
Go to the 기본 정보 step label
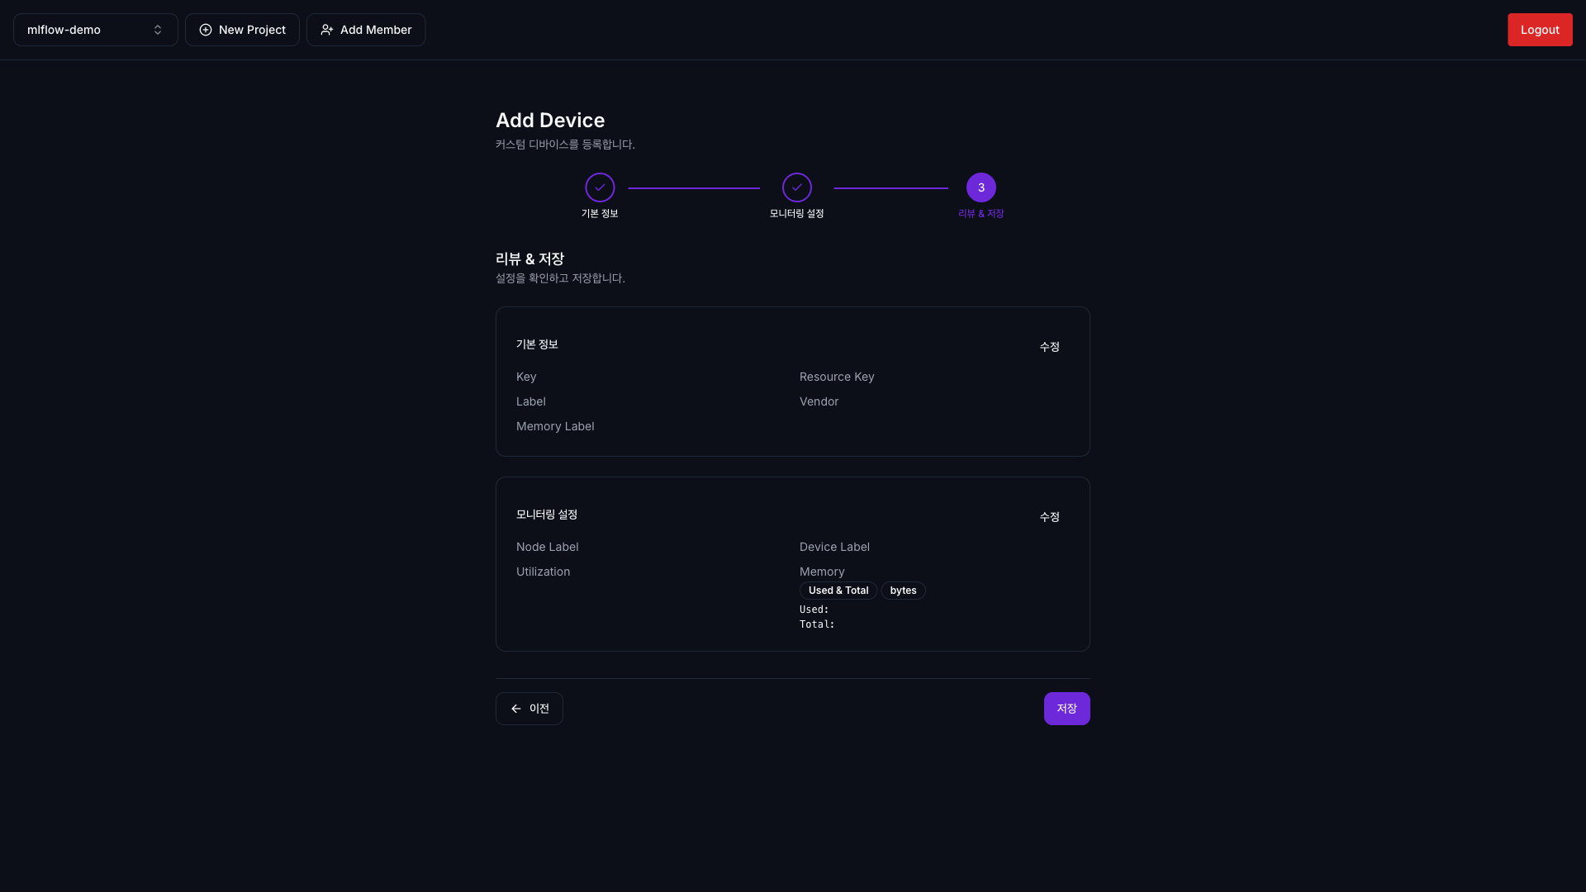[600, 213]
